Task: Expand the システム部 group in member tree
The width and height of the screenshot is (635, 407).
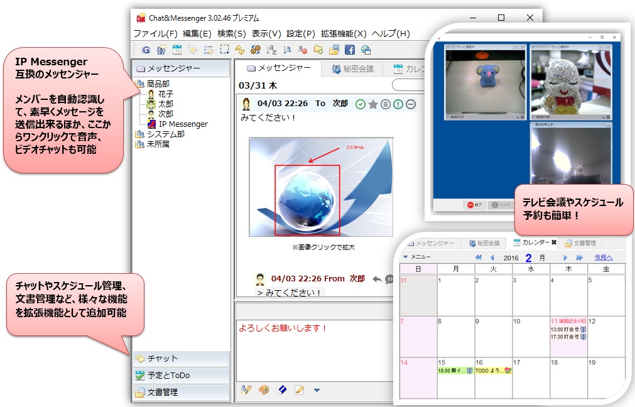Action: coord(139,134)
